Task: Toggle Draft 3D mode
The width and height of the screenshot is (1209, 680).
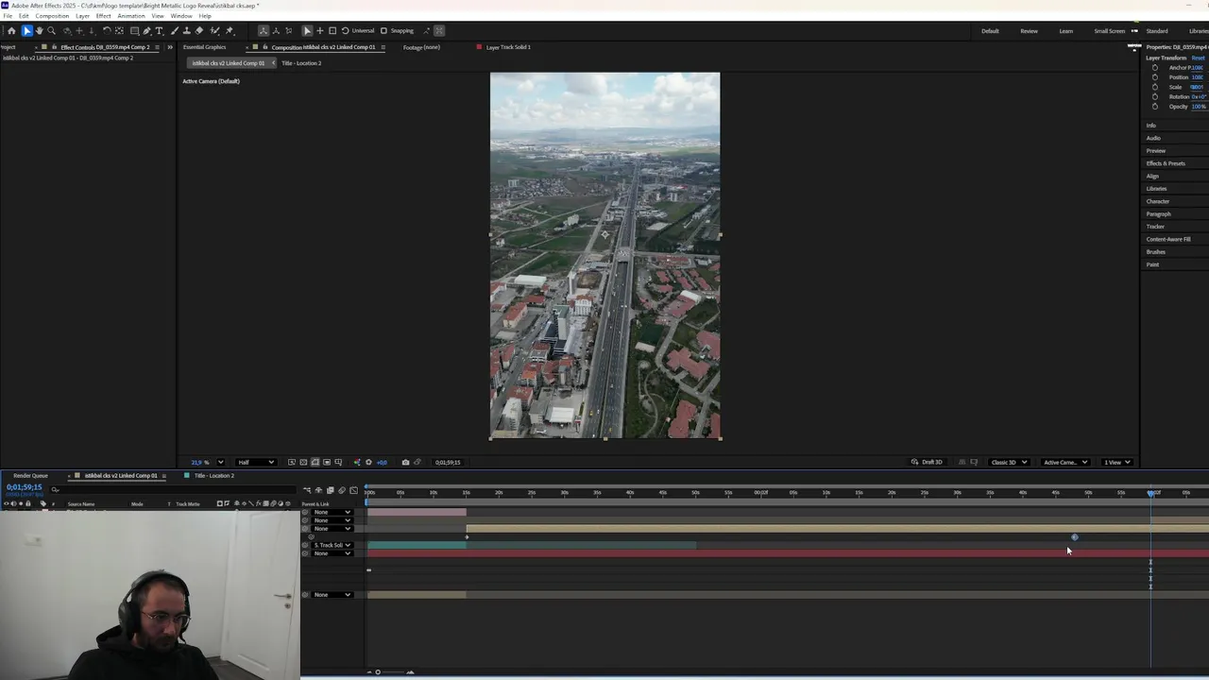Action: [928, 463]
